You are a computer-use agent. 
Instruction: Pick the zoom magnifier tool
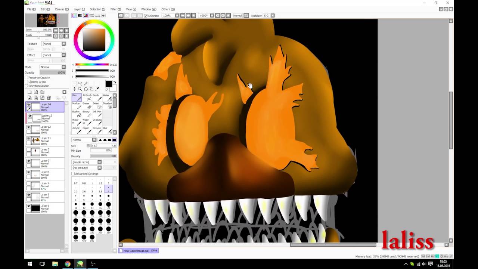pyautogui.click(x=80, y=89)
